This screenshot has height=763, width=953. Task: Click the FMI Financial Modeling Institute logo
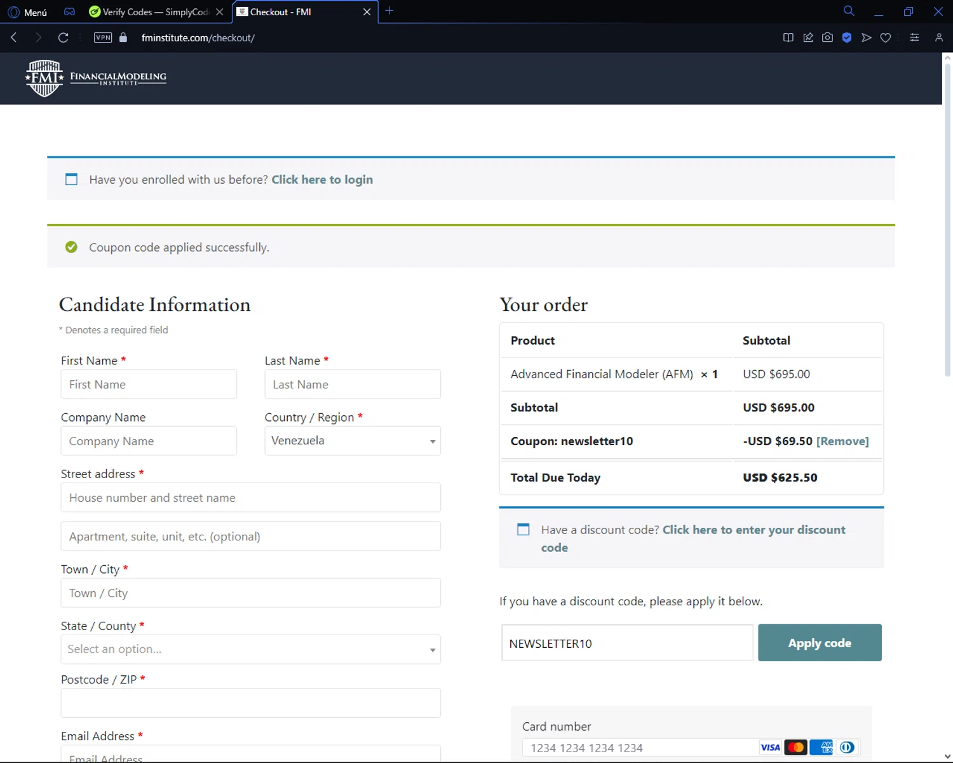pos(96,78)
